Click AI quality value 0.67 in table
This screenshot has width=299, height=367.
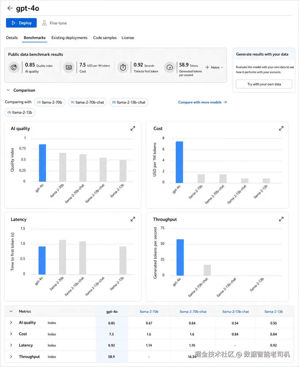149,323
